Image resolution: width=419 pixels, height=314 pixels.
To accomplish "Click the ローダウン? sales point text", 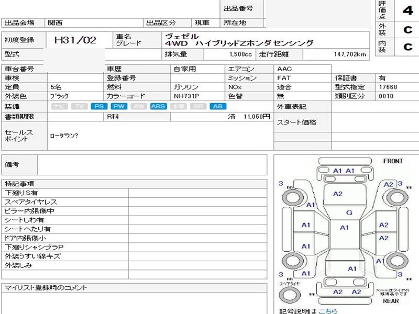I will coord(64,136).
